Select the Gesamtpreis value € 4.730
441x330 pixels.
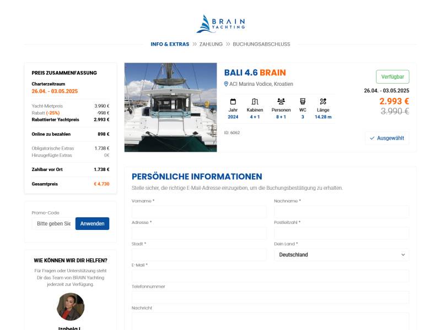[101, 184]
